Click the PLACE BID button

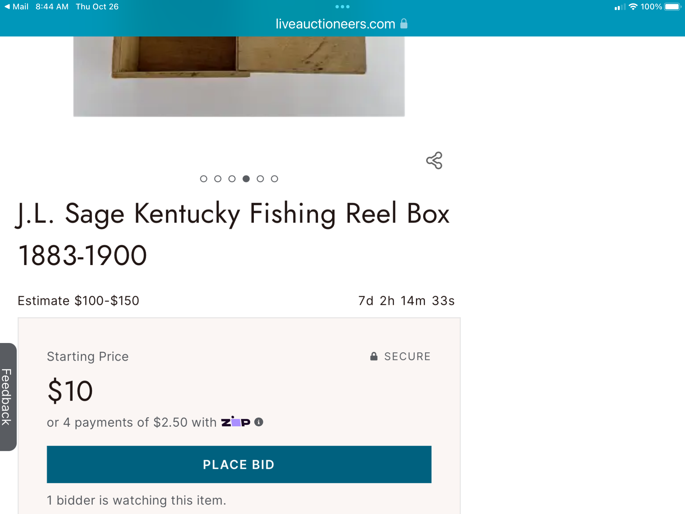pos(239,464)
